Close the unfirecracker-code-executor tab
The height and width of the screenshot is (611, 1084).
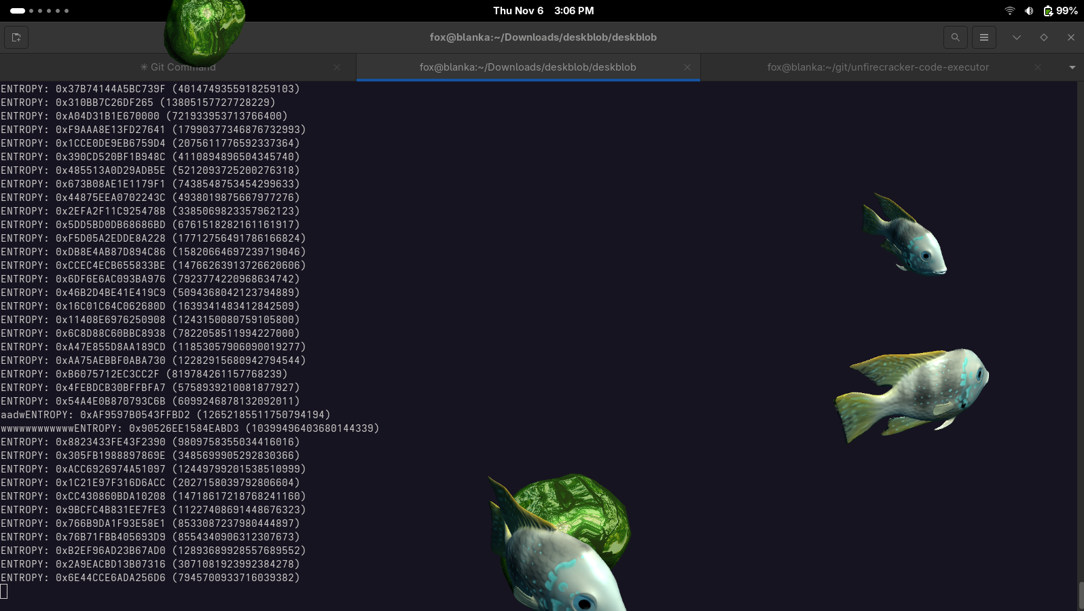[x=1037, y=67]
